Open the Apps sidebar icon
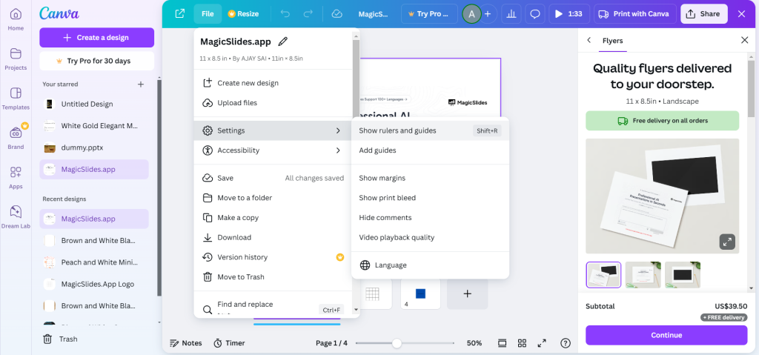This screenshot has height=355, width=759. coord(16,178)
